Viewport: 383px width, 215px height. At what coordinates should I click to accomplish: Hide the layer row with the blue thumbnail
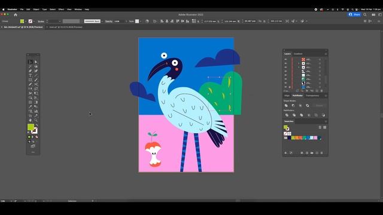coord(285,87)
